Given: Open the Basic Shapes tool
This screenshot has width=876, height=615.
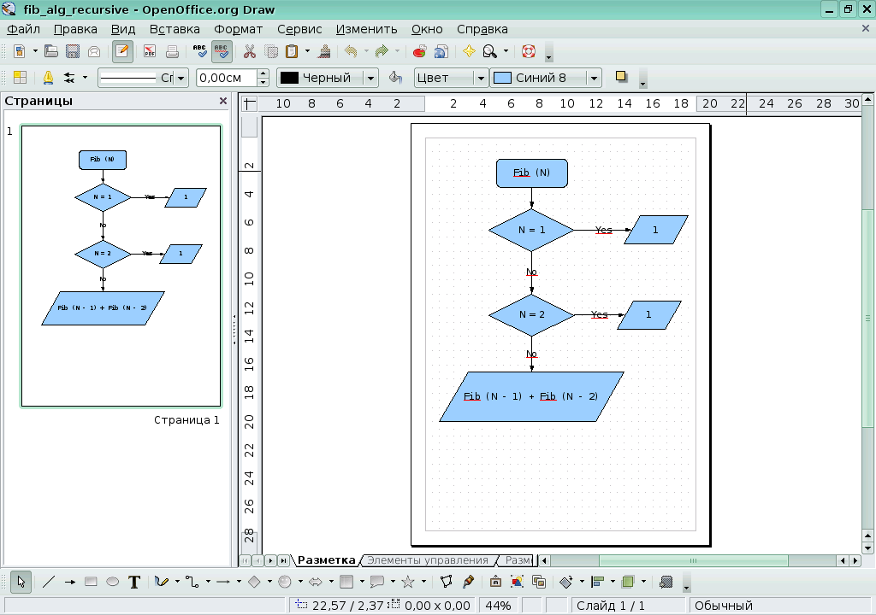Looking at the screenshot, I should pos(255,583).
